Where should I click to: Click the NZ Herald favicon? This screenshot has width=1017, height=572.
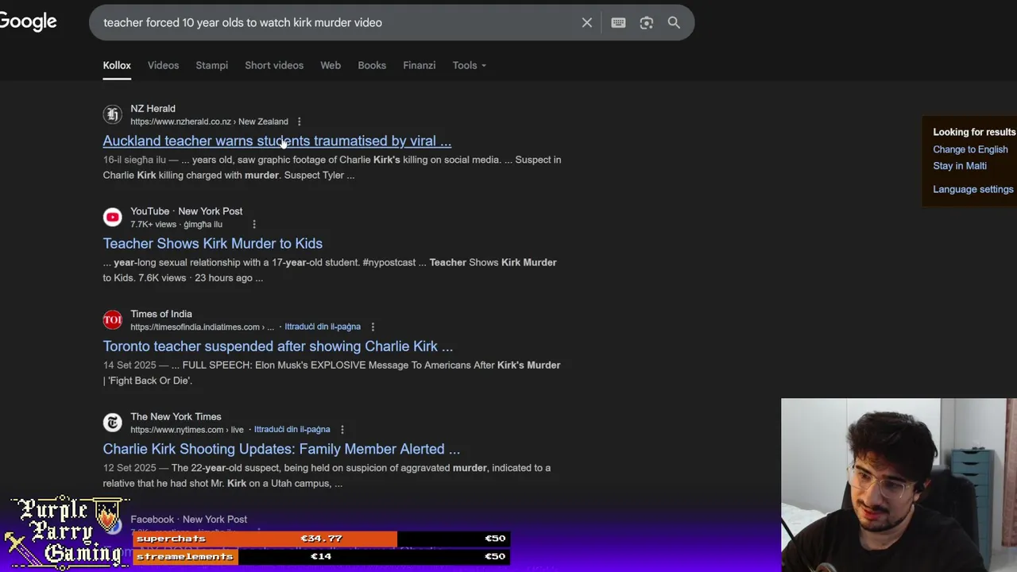(112, 114)
